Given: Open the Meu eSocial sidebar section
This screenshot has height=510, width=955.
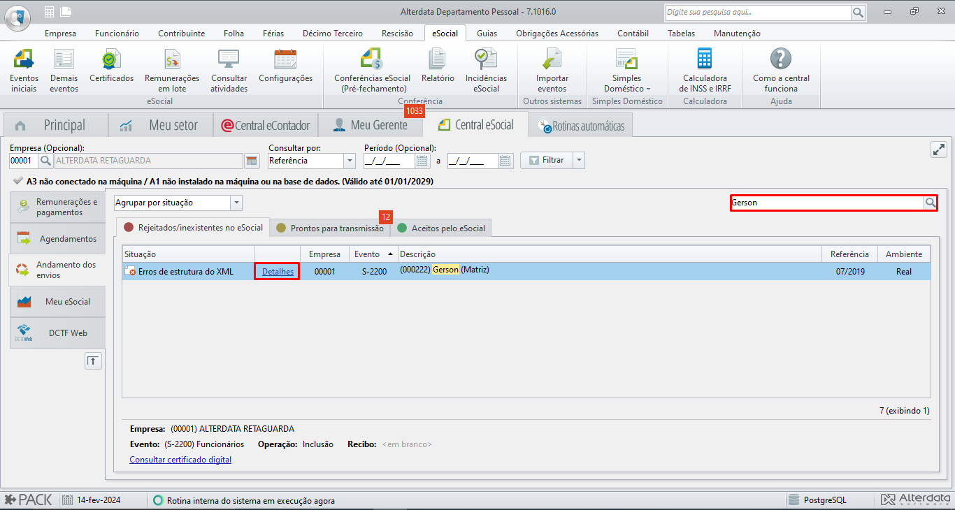Looking at the screenshot, I should pyautogui.click(x=57, y=302).
